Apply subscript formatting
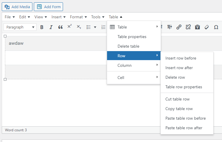Image resolution: width=222 pixels, height=142 pixels. tap(79, 27)
